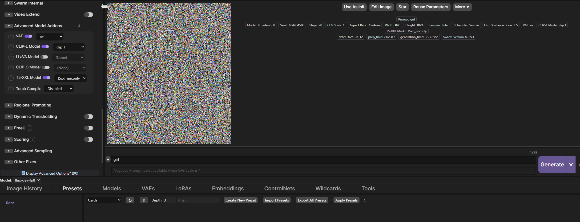580x222 pixels.
Task: Select the Root folder in presets tree
Action: point(10,203)
